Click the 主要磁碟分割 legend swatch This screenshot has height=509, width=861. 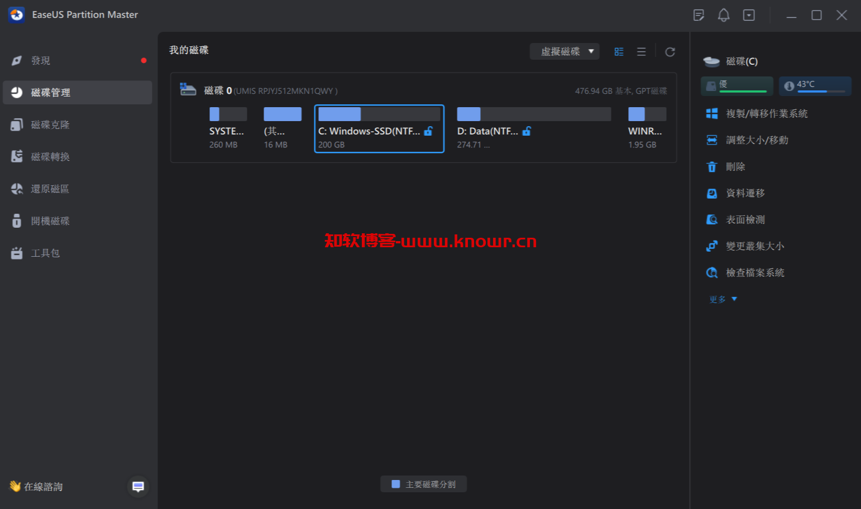pos(396,484)
